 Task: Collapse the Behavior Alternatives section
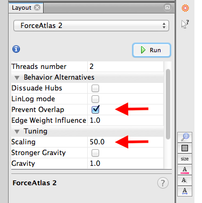pos(17,78)
